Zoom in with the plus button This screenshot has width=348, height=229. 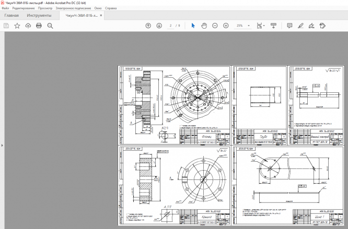(226, 26)
